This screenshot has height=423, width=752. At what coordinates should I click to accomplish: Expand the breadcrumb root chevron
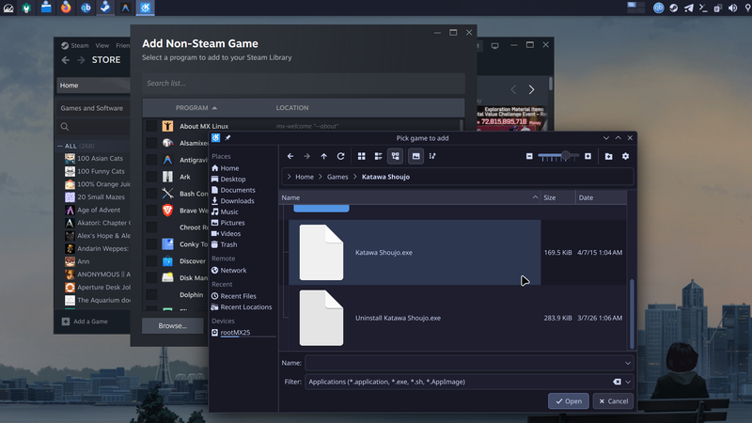coord(289,177)
